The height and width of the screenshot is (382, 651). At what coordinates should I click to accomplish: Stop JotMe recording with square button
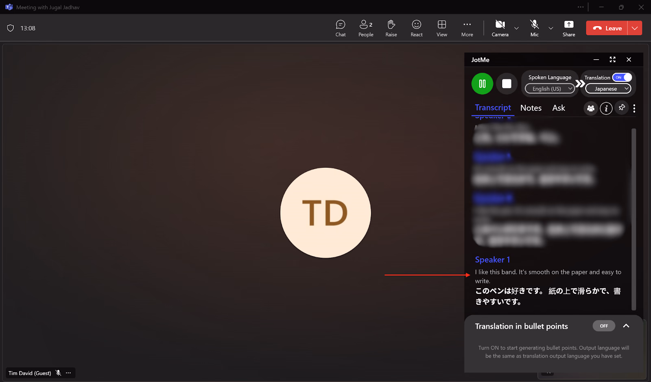point(507,84)
